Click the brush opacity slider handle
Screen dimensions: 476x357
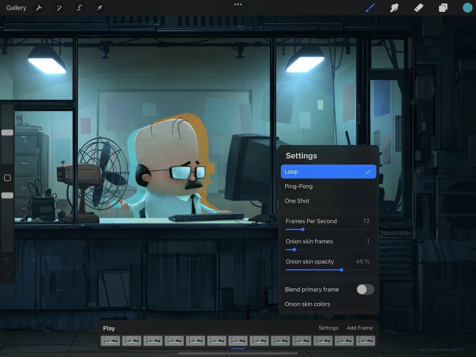7,195
